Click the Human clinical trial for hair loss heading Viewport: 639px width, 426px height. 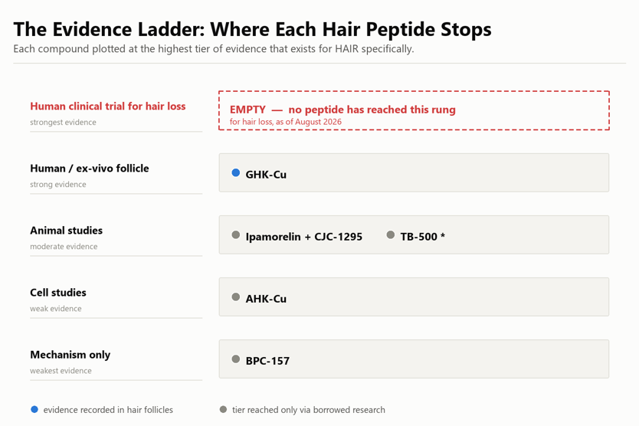107,106
